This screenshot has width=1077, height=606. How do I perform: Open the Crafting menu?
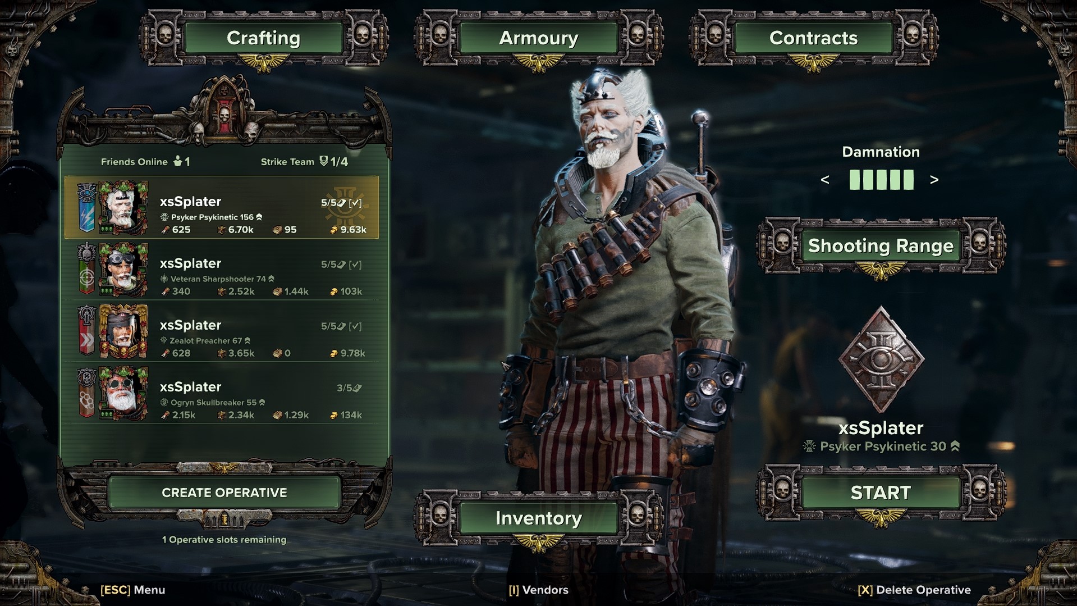click(263, 38)
